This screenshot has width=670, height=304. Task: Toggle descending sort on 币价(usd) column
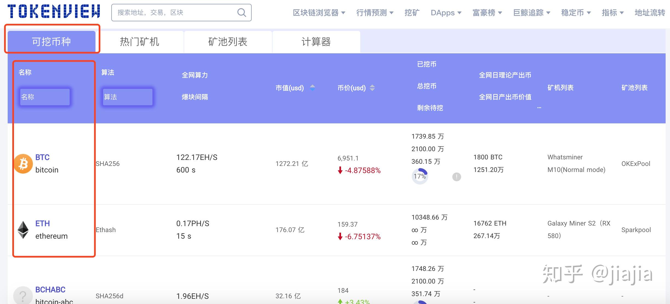[x=372, y=90]
